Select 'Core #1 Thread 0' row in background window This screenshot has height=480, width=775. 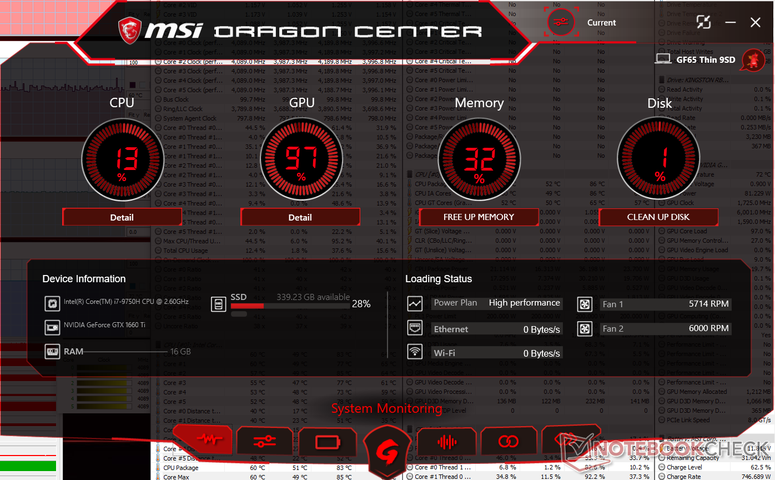pyautogui.click(x=529, y=477)
